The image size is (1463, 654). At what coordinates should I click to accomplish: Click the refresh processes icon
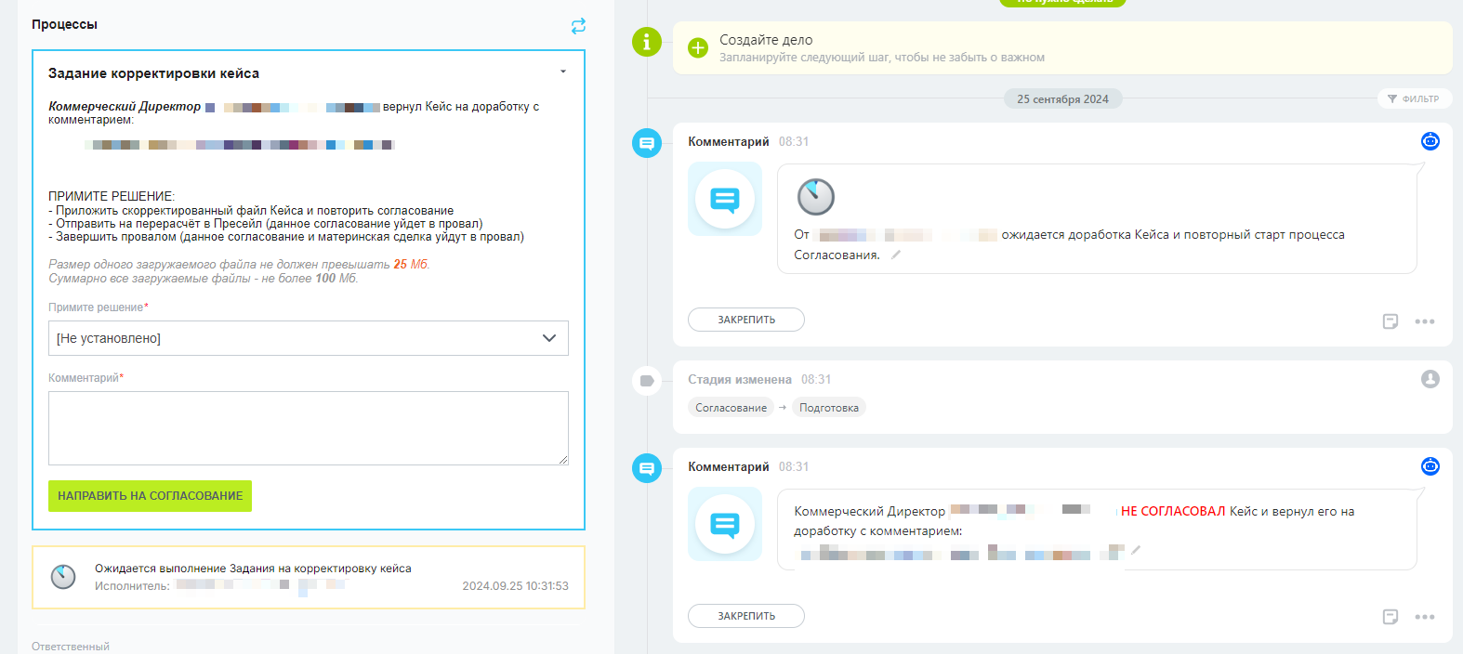tap(578, 26)
